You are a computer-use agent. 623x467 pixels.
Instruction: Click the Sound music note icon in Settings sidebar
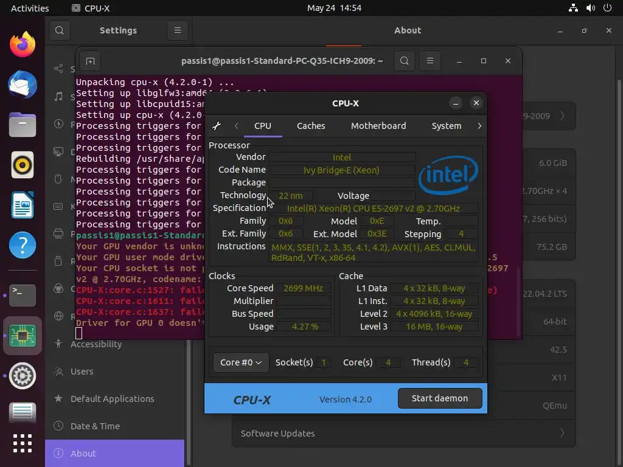58,97
